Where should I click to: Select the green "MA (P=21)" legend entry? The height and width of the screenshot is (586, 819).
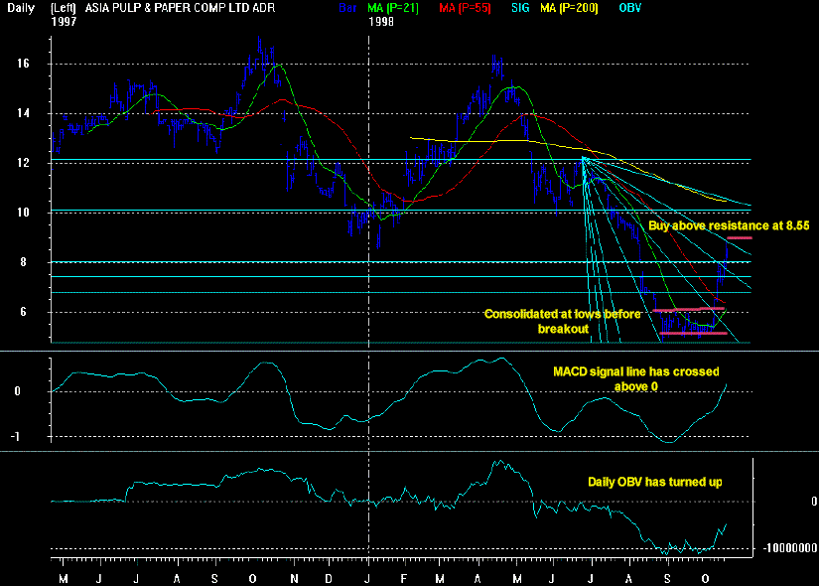pos(393,8)
